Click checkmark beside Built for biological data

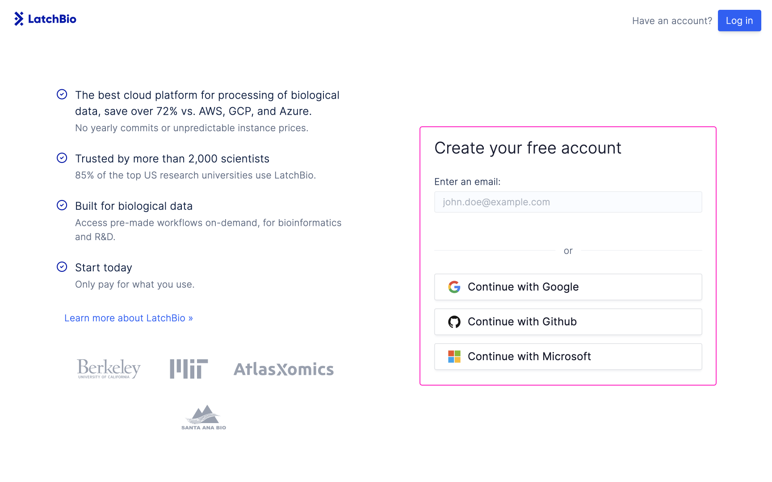pyautogui.click(x=62, y=205)
